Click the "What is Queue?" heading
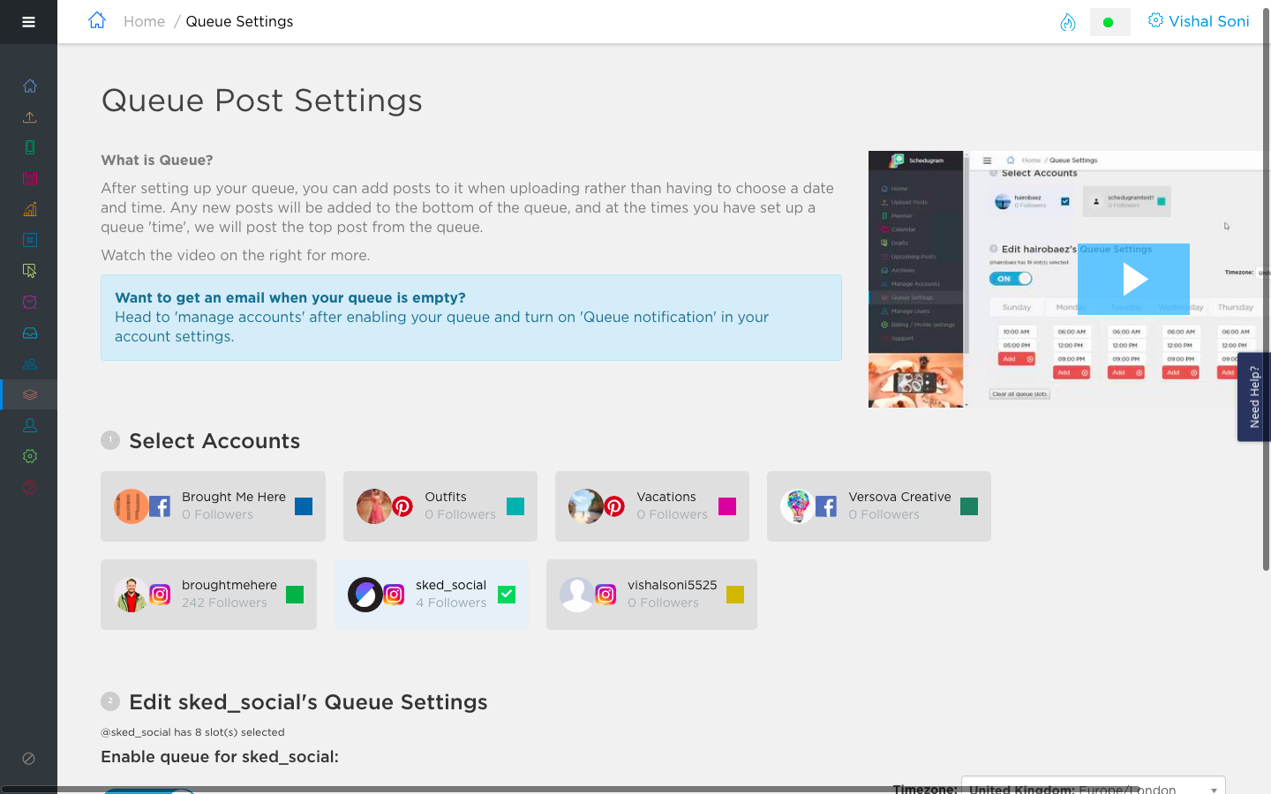This screenshot has height=794, width=1271. coord(157,161)
